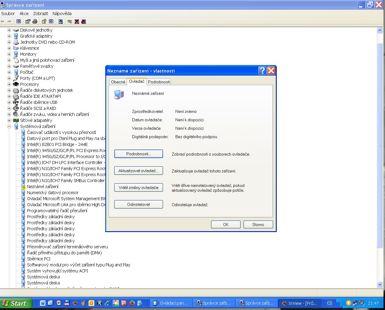Click the scroll down arrow of device tree
The height and width of the screenshot is (310, 385).
point(380,284)
